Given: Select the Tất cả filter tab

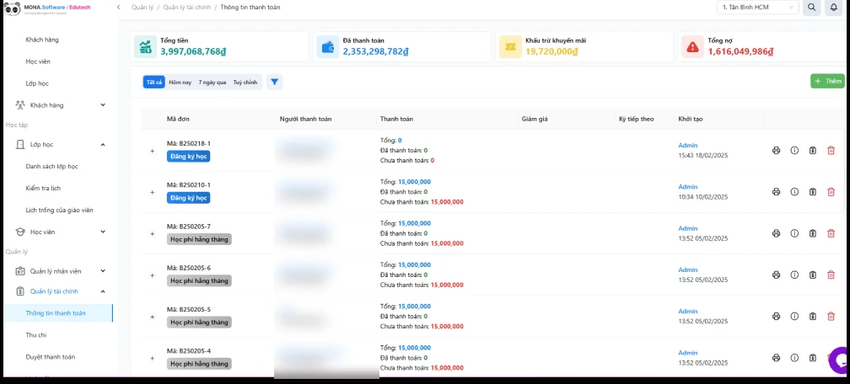Looking at the screenshot, I should [154, 83].
